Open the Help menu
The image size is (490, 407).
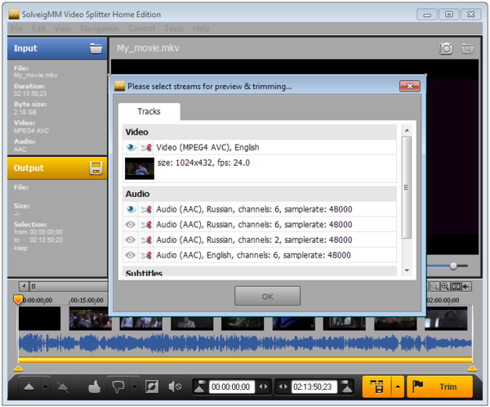coord(201,29)
